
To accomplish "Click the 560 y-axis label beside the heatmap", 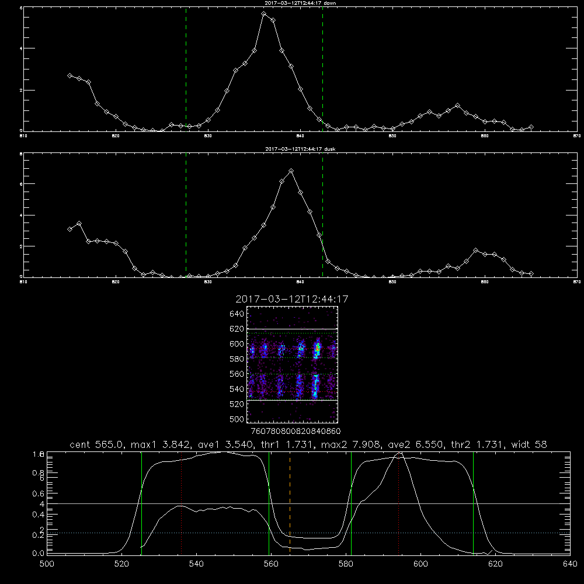I will pos(237,374).
